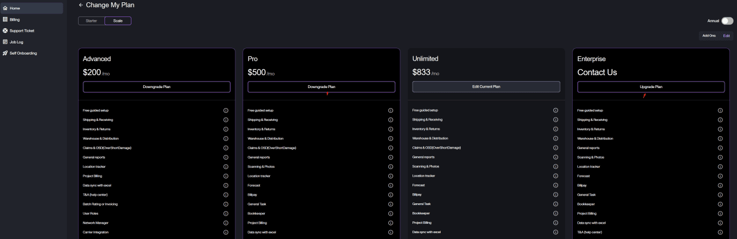Image resolution: width=737 pixels, height=239 pixels.
Task: Show info for Advanced plan User Roles
Action: (x=226, y=213)
